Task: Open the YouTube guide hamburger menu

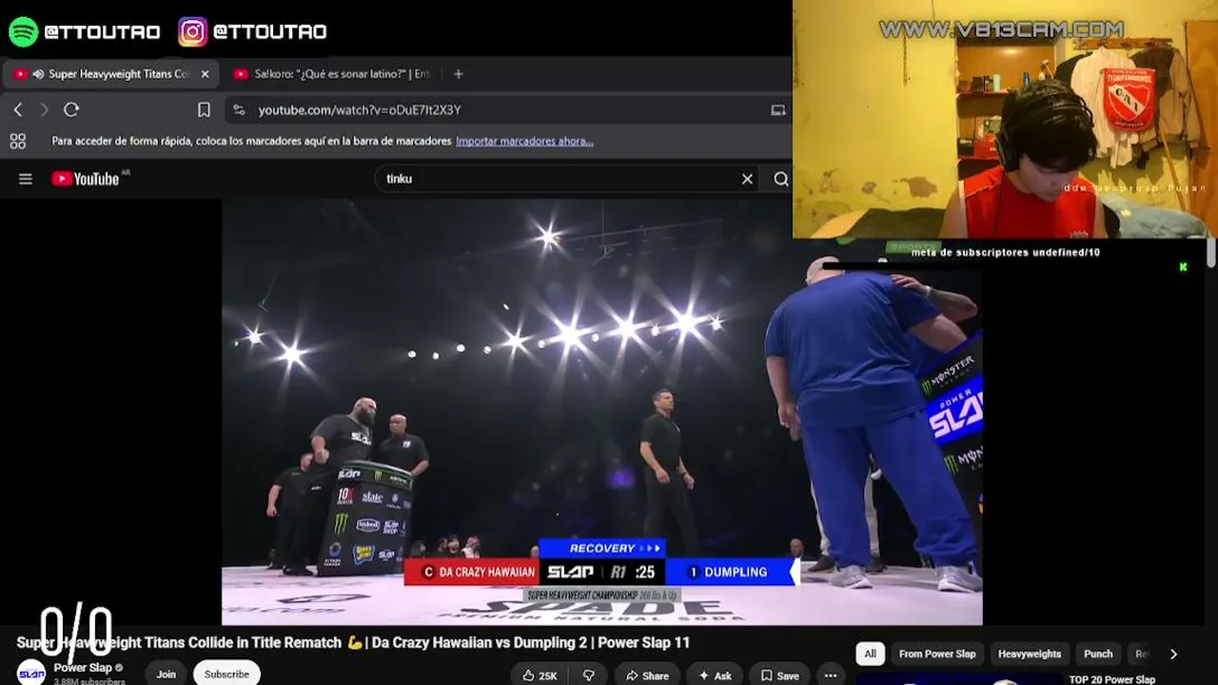Action: click(26, 179)
